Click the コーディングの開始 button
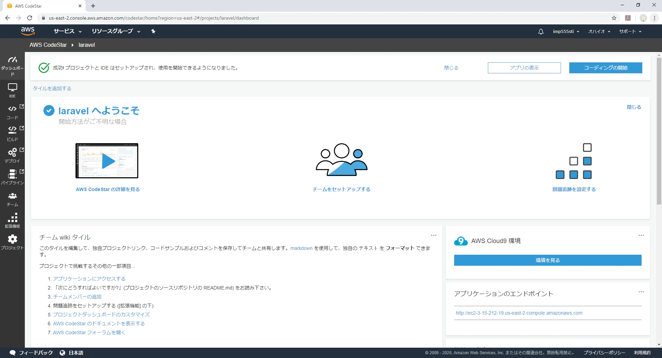The image size is (662, 358). [605, 68]
